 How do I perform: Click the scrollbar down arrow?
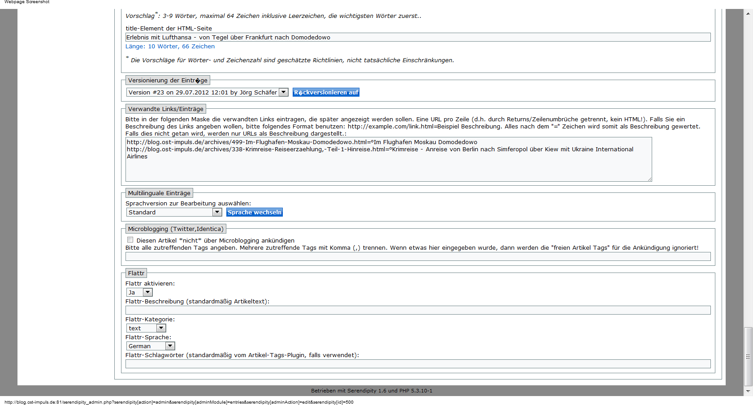(748, 391)
